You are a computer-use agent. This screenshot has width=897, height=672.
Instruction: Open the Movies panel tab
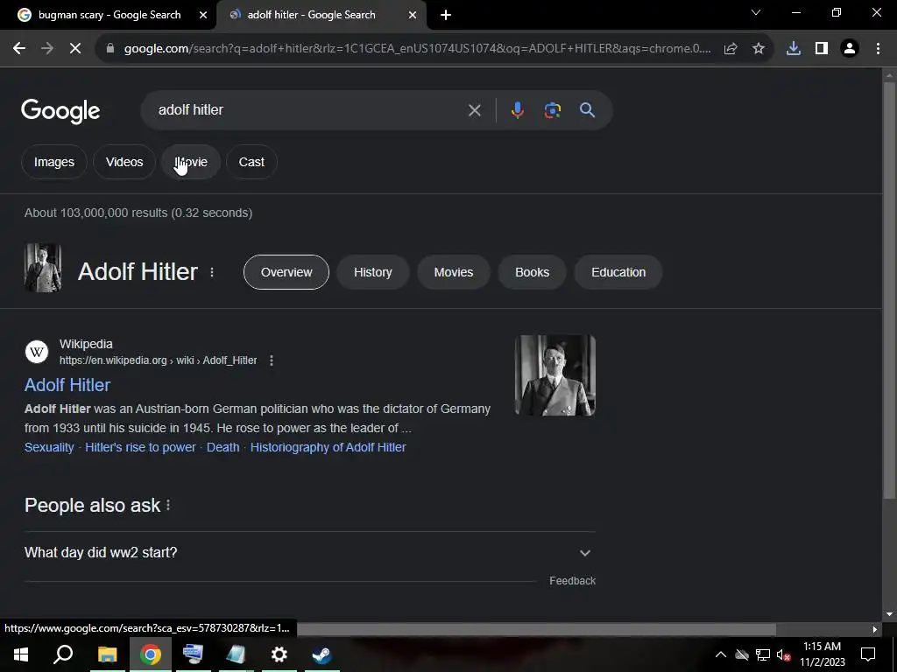(x=454, y=272)
